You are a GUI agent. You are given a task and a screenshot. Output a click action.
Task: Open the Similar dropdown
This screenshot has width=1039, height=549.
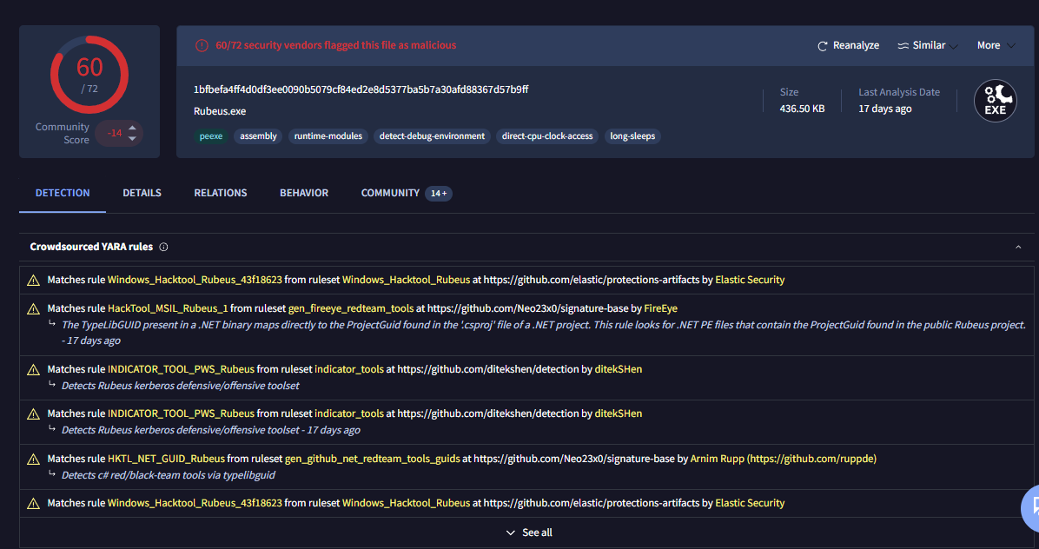point(927,44)
